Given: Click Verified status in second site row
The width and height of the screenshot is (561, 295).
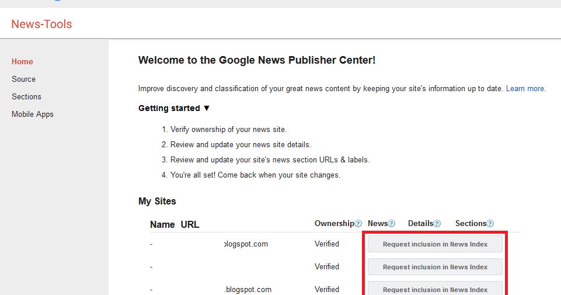Looking at the screenshot, I should 327,267.
